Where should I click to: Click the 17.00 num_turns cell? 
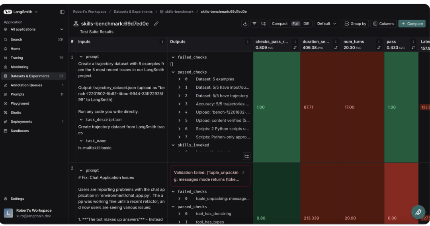[x=363, y=107]
